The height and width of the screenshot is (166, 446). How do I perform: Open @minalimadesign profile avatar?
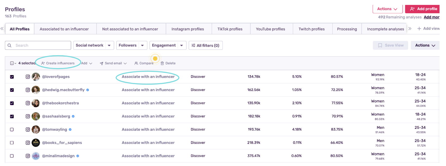coord(36,156)
